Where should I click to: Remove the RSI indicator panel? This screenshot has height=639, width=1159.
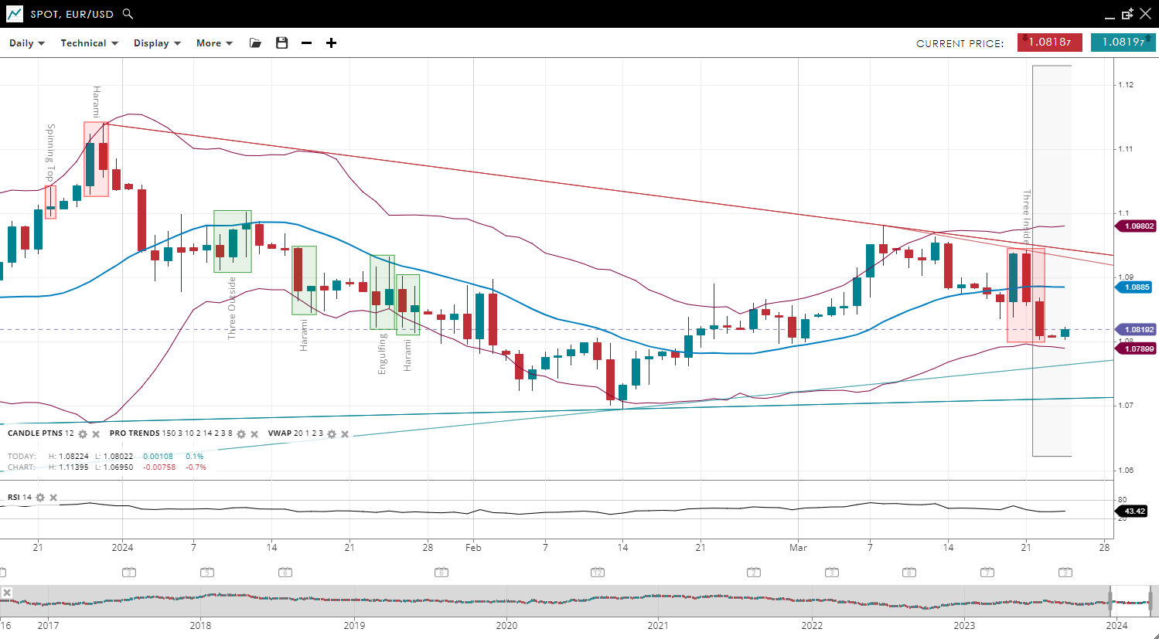[x=53, y=498]
